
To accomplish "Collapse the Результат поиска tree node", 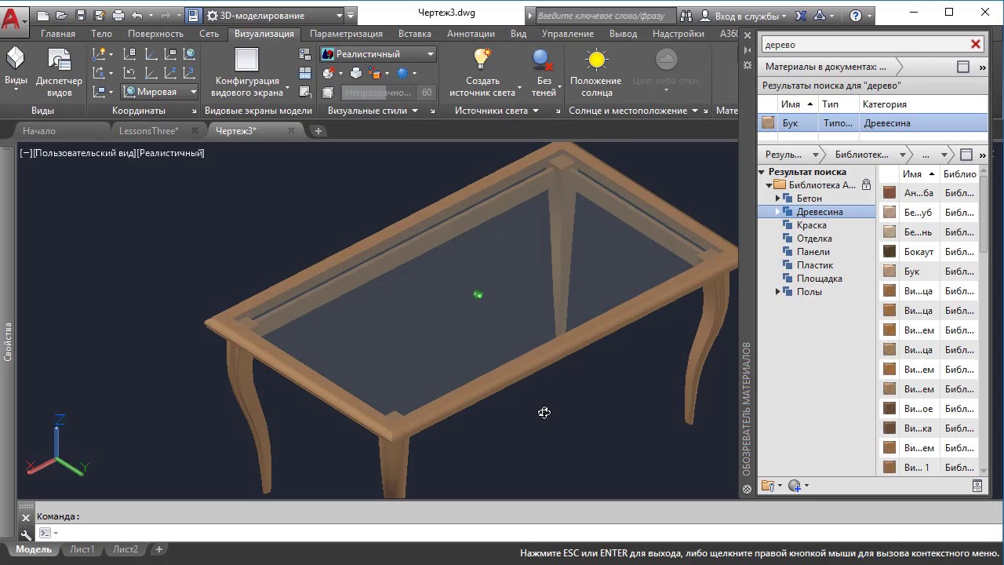I will [762, 172].
